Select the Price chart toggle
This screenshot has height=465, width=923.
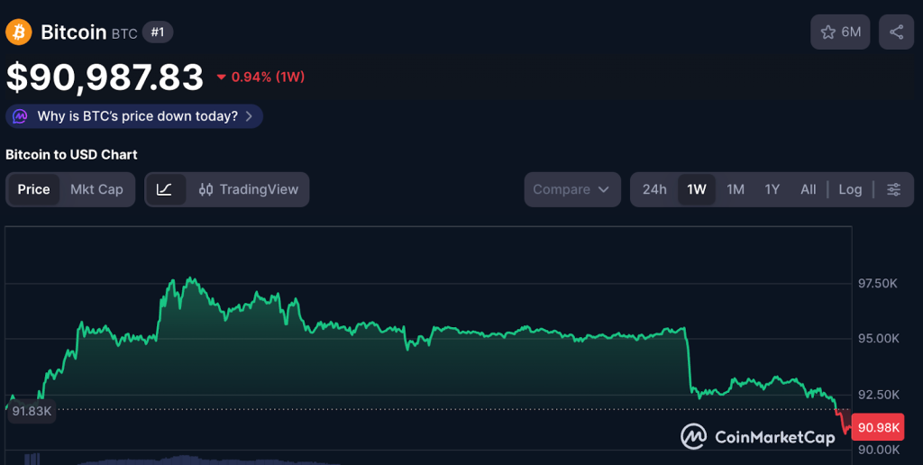[34, 189]
